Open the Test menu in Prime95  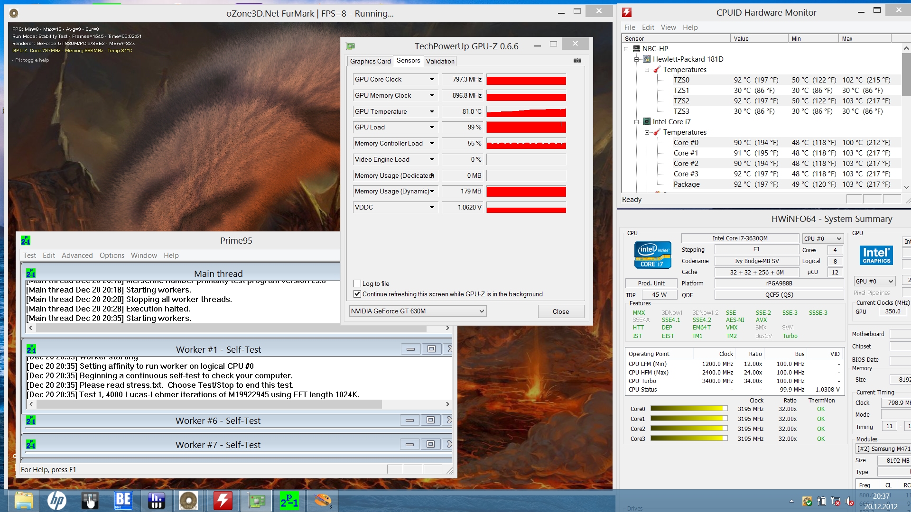coord(29,256)
